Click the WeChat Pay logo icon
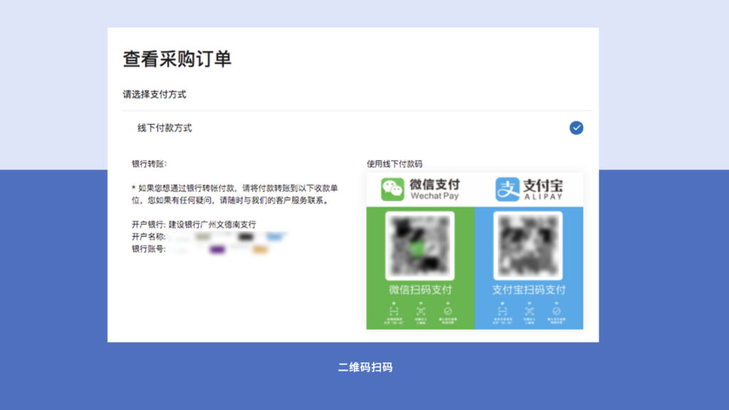729x410 pixels. click(392, 189)
